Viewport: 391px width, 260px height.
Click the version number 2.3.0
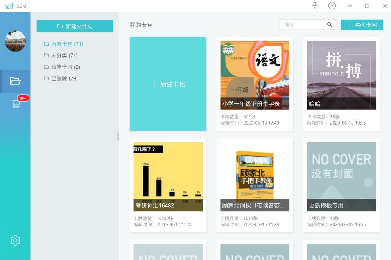21,6
